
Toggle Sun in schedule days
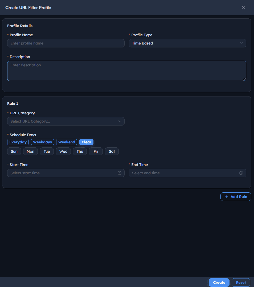[14, 151]
